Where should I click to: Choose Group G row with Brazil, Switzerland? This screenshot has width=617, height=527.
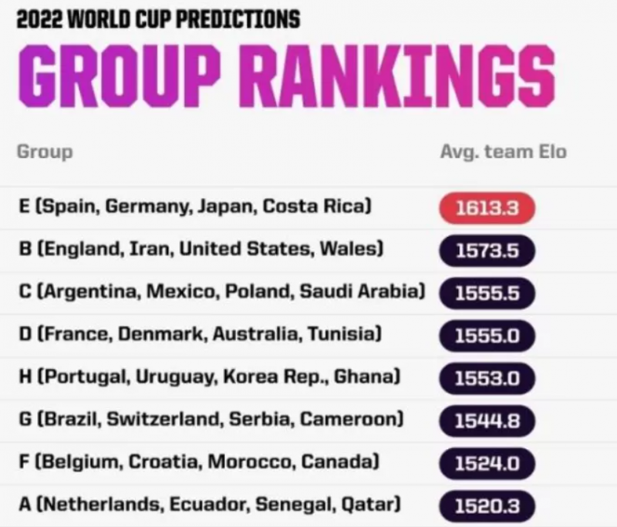click(208, 421)
